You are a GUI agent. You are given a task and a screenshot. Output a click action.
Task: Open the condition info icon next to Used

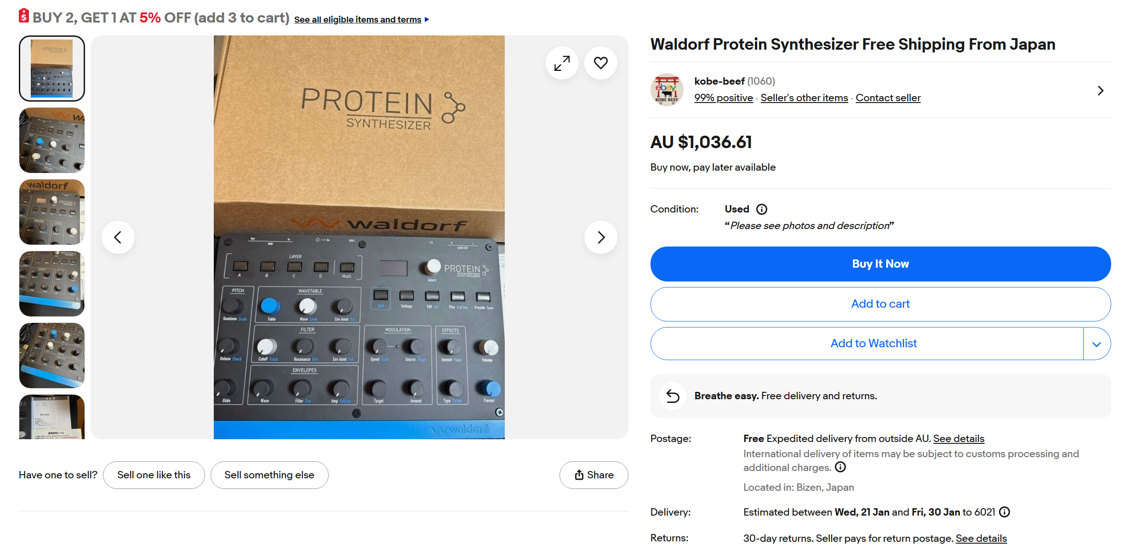pos(762,209)
